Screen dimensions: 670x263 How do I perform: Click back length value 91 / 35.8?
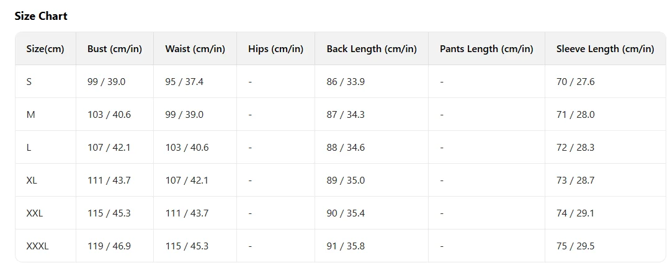(346, 246)
